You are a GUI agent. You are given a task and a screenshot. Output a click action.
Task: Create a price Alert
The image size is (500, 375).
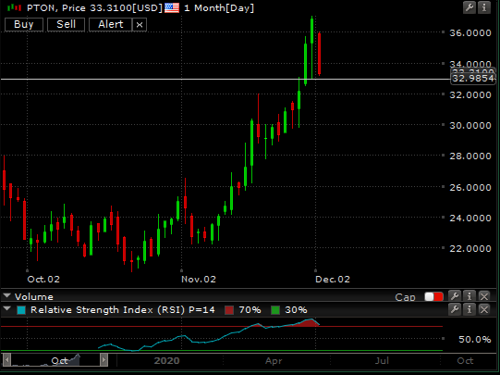[x=110, y=25]
